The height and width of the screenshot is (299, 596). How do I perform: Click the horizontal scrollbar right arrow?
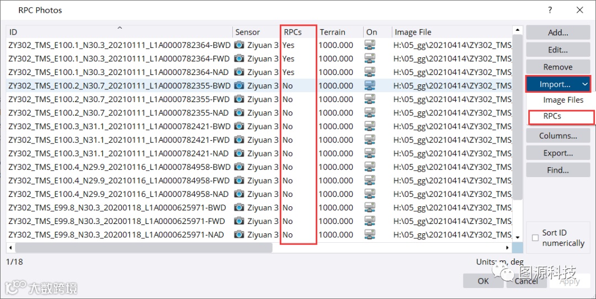pos(508,248)
